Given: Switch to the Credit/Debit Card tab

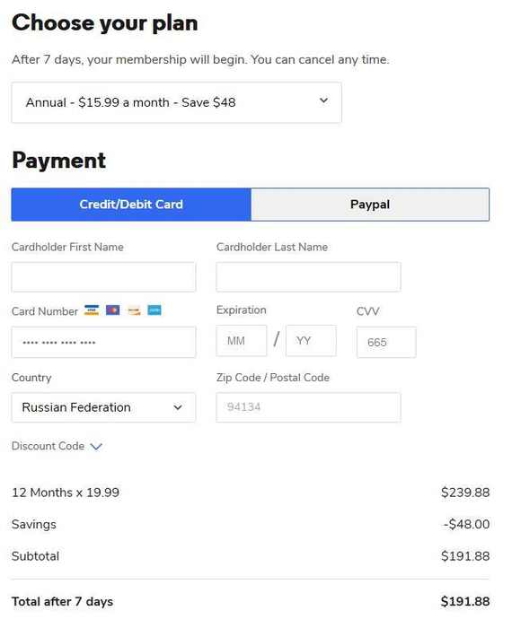Looking at the screenshot, I should [131, 205].
